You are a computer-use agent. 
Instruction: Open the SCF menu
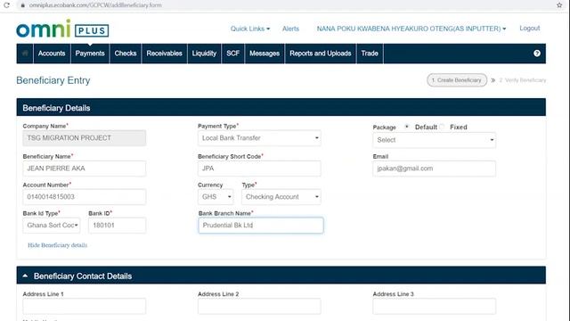233,53
